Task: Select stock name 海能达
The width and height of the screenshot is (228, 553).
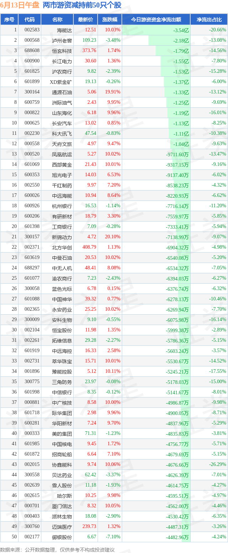Action: click(x=64, y=30)
